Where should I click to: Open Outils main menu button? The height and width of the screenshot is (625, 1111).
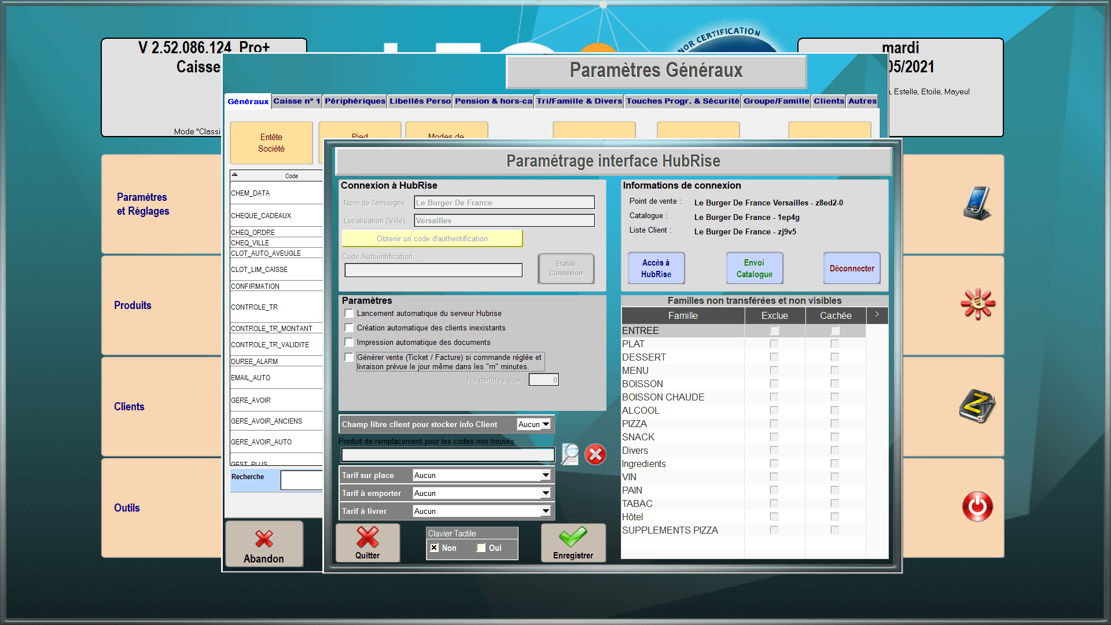pos(161,508)
